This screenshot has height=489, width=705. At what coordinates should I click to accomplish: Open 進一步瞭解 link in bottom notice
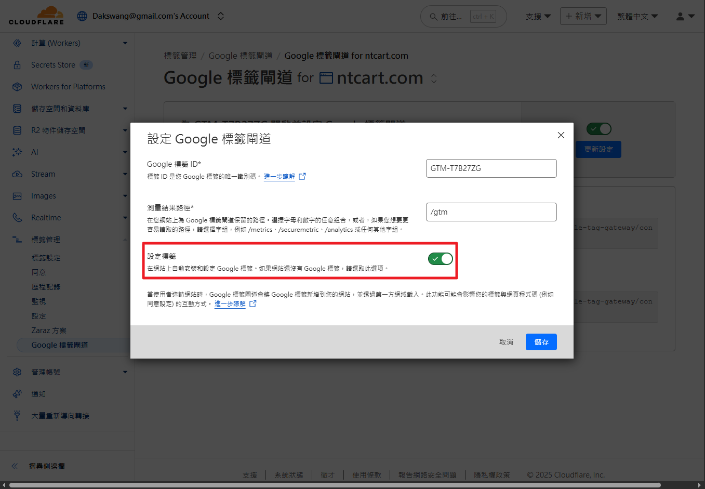point(230,304)
